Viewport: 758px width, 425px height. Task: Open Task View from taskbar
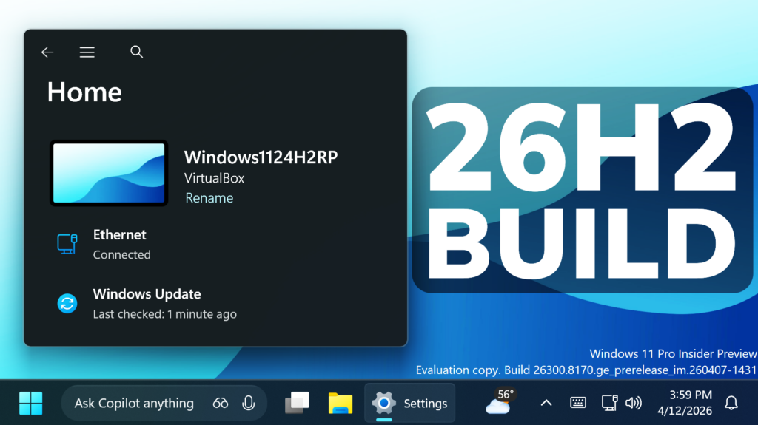pos(297,403)
